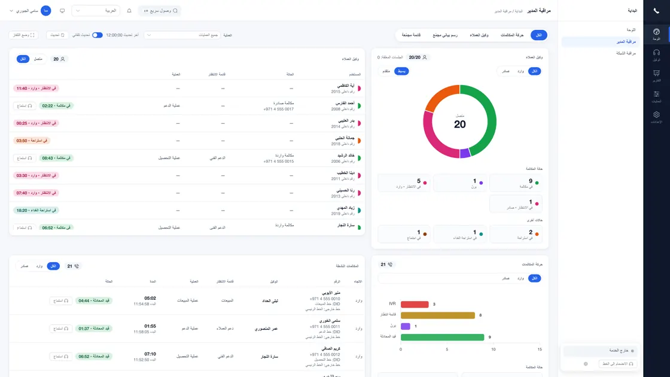The width and height of the screenshot is (670, 377).
Task: Filter the active calls list by صادر
Action: point(25,266)
